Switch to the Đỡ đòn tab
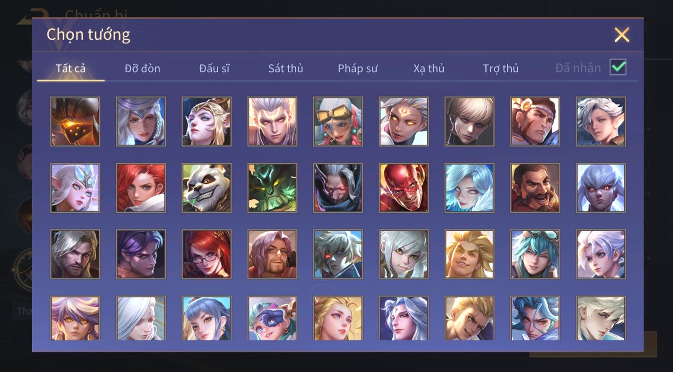The height and width of the screenshot is (372, 673). click(142, 68)
